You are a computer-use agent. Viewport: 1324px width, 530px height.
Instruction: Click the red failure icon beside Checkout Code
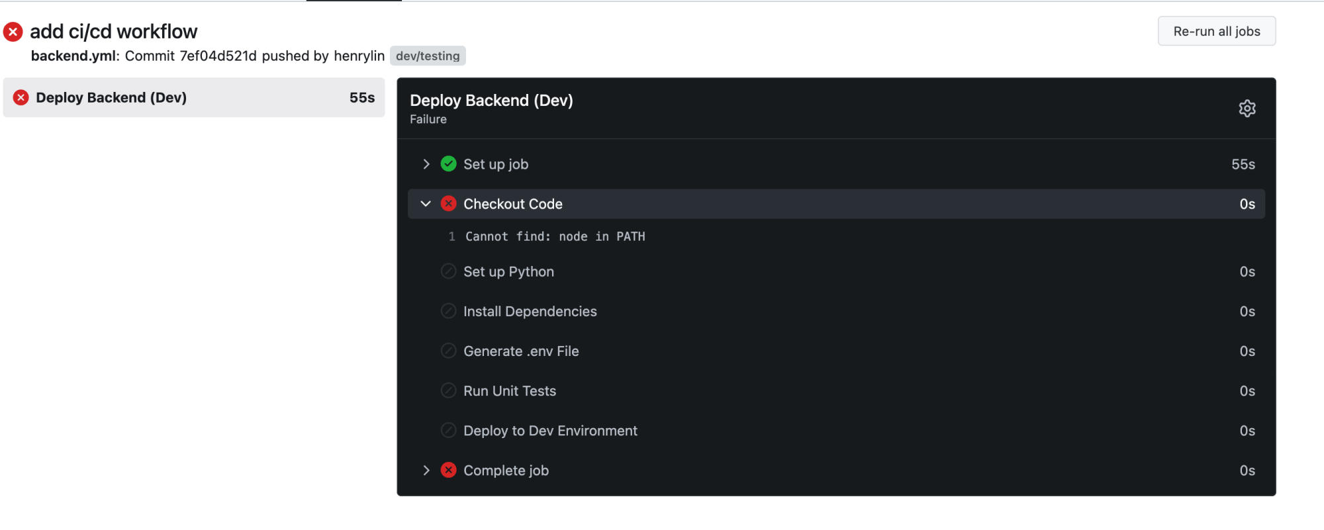tap(448, 204)
